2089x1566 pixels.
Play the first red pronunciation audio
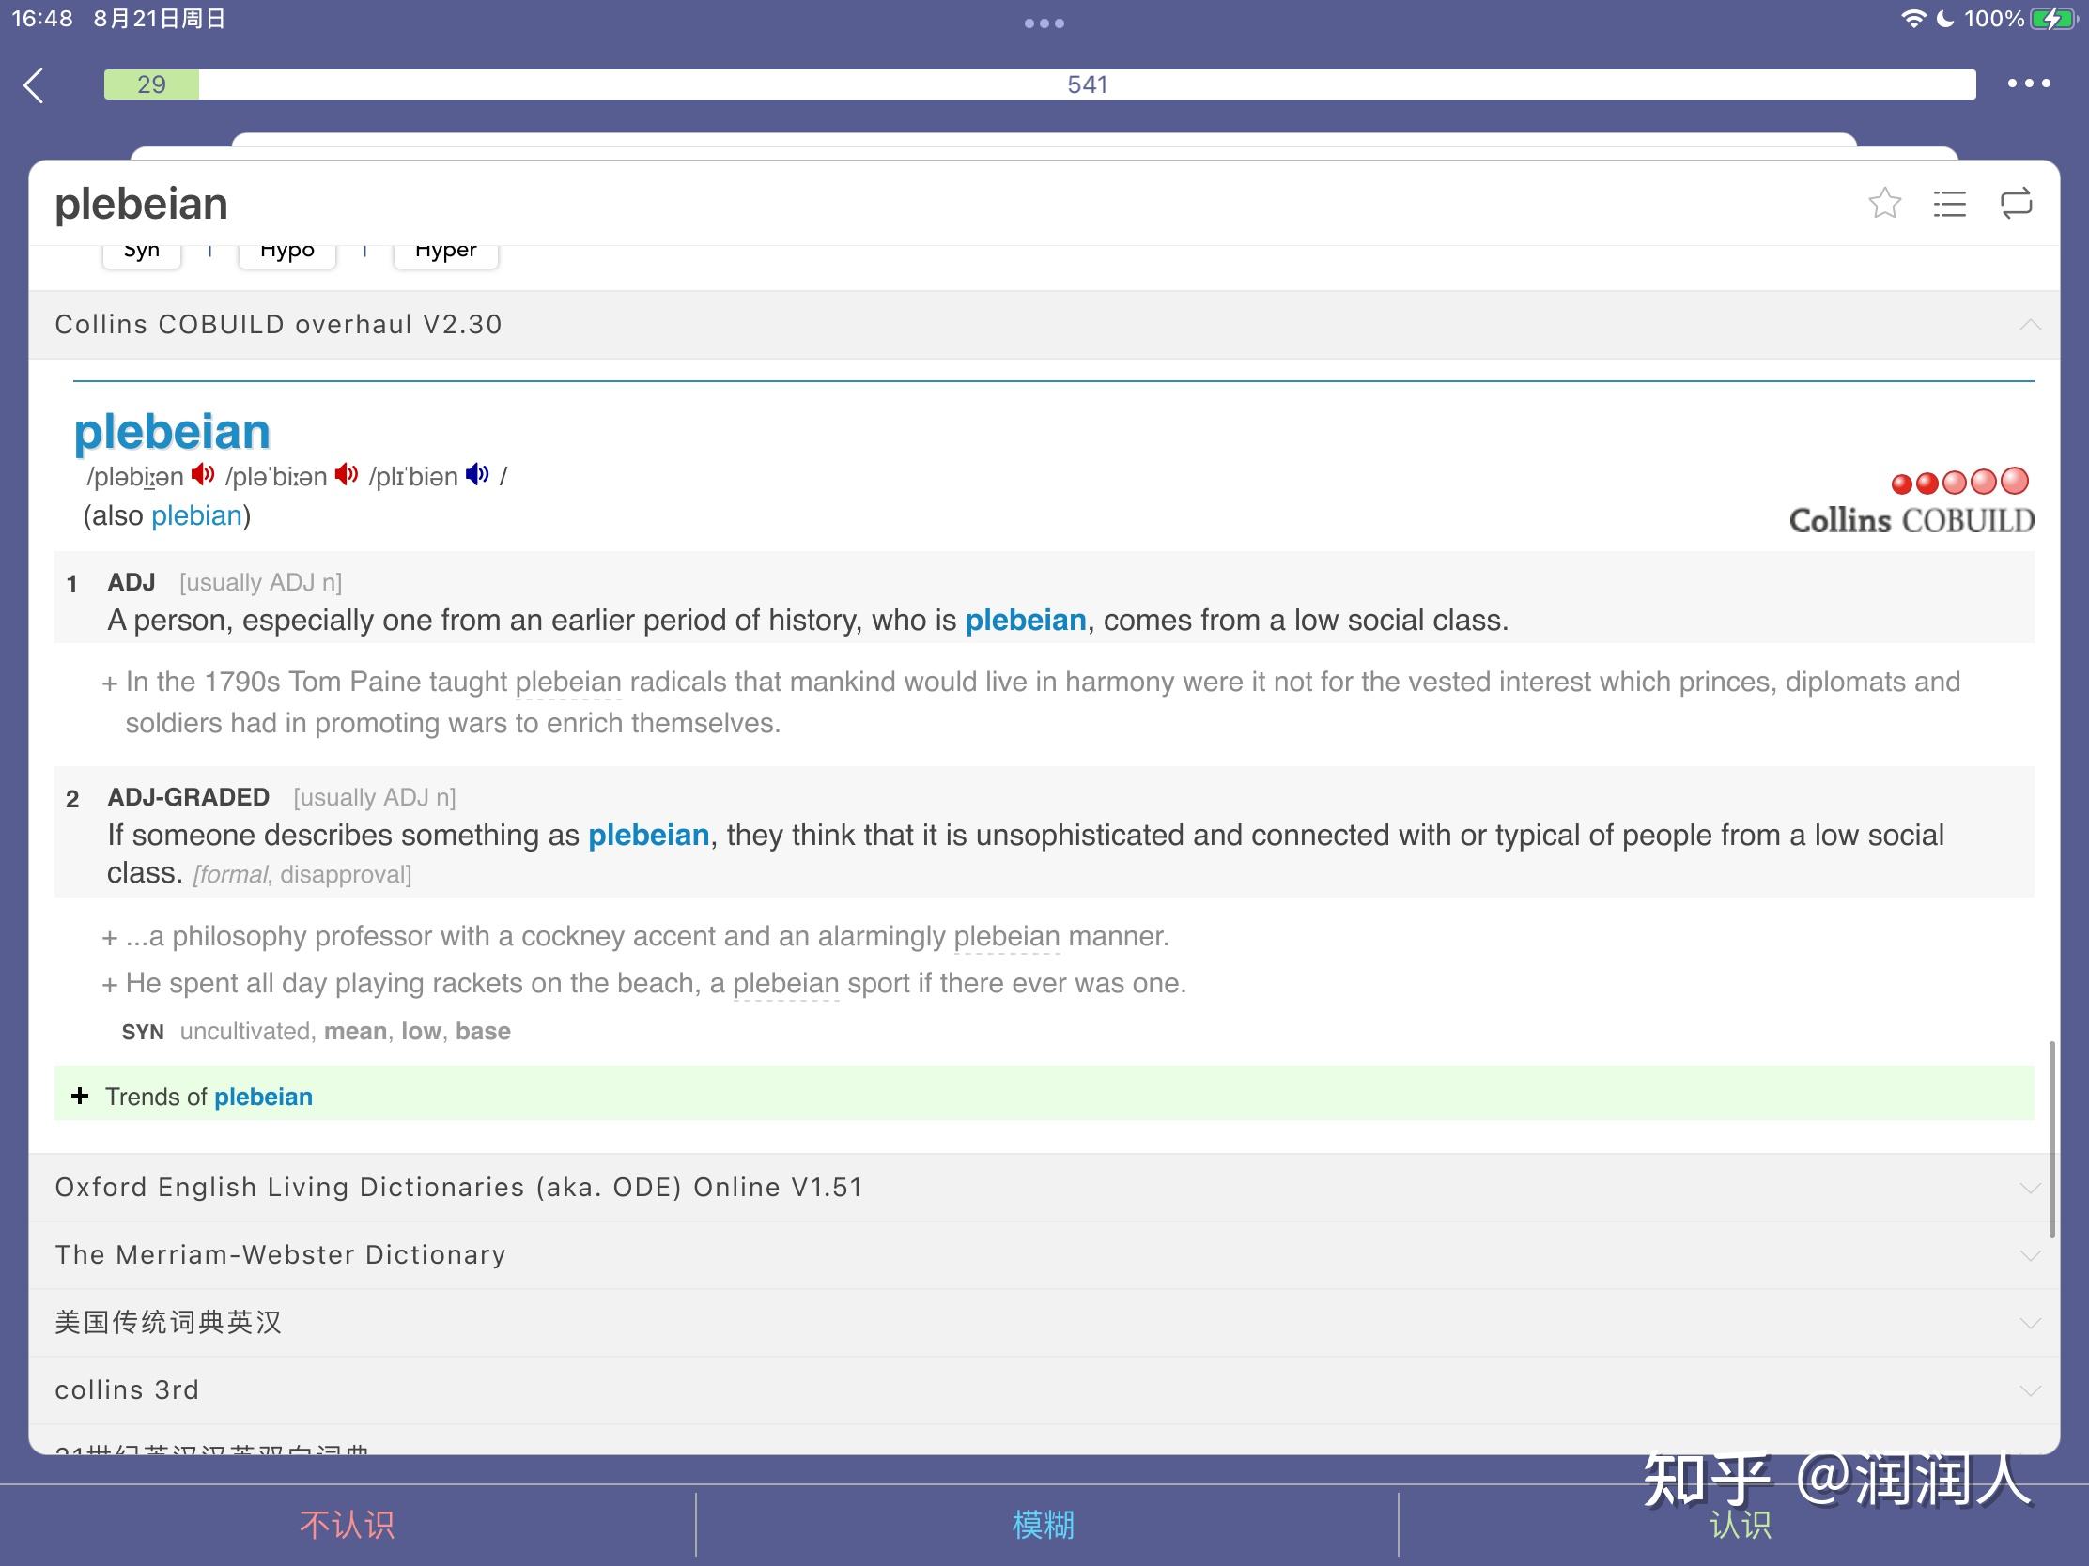coord(203,475)
